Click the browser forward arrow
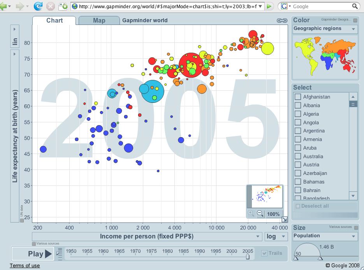 click(x=20, y=6)
